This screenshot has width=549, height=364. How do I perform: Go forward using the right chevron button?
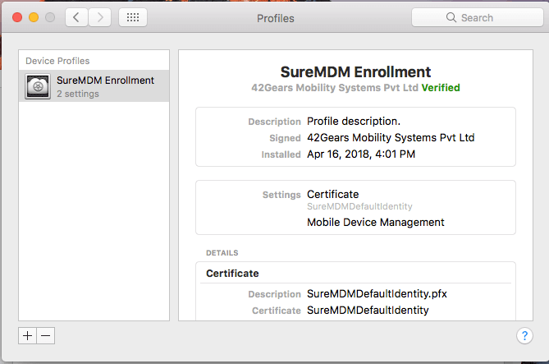[100, 17]
